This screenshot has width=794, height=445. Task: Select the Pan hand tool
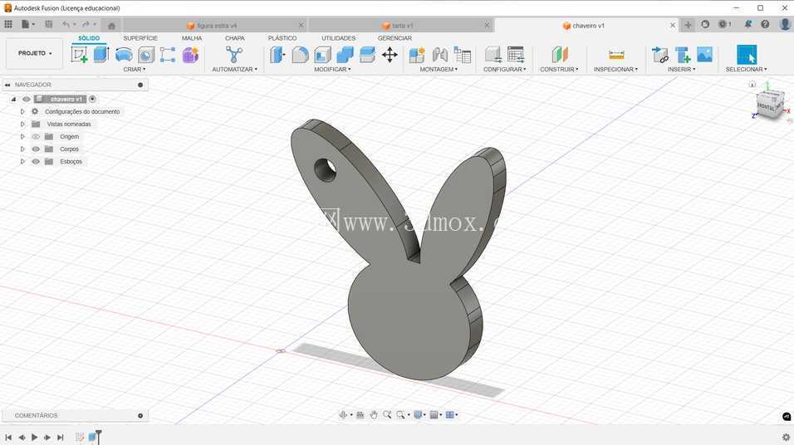pyautogui.click(x=374, y=414)
